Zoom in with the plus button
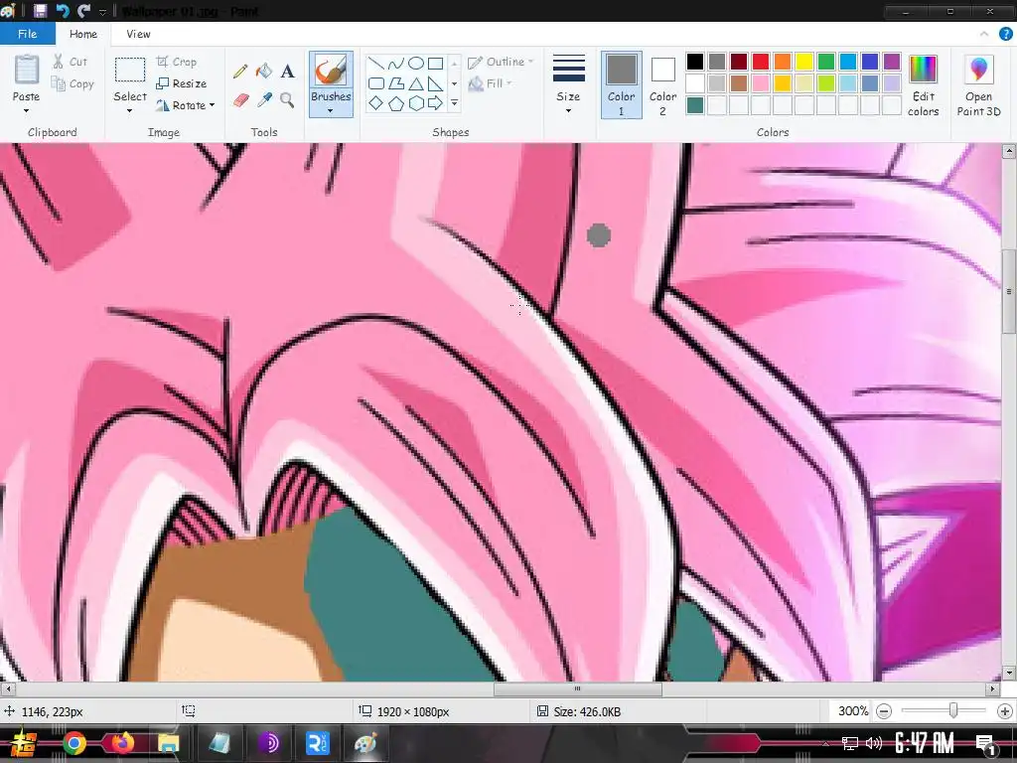 pos(1005,711)
